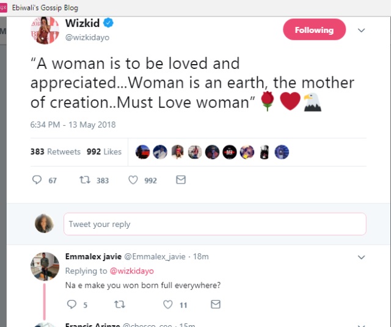The image size is (391, 327).
Task: Retweet Emmalex javie's reply
Action: click(x=120, y=304)
